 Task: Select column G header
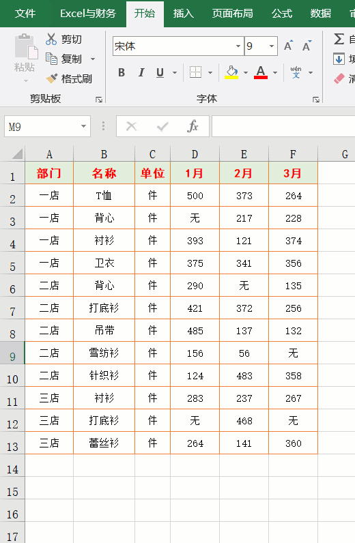pos(337,154)
